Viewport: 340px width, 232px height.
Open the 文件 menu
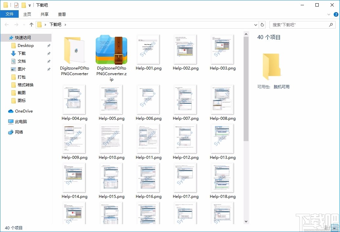click(x=10, y=14)
